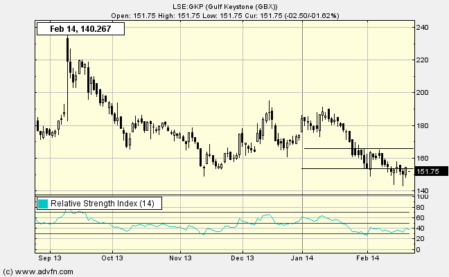Click the 240 price axis label

click(x=423, y=28)
